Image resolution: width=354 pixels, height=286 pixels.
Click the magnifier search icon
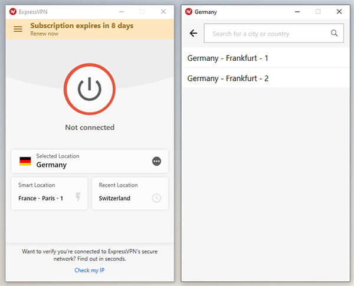point(334,33)
